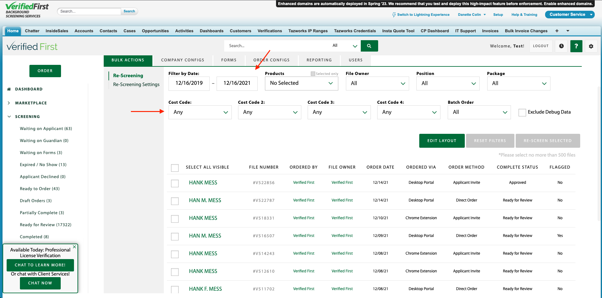Switch to the Users tab
This screenshot has width=602, height=298.
356,60
